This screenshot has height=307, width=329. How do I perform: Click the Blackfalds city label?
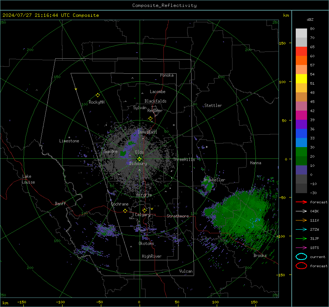coord(155,101)
